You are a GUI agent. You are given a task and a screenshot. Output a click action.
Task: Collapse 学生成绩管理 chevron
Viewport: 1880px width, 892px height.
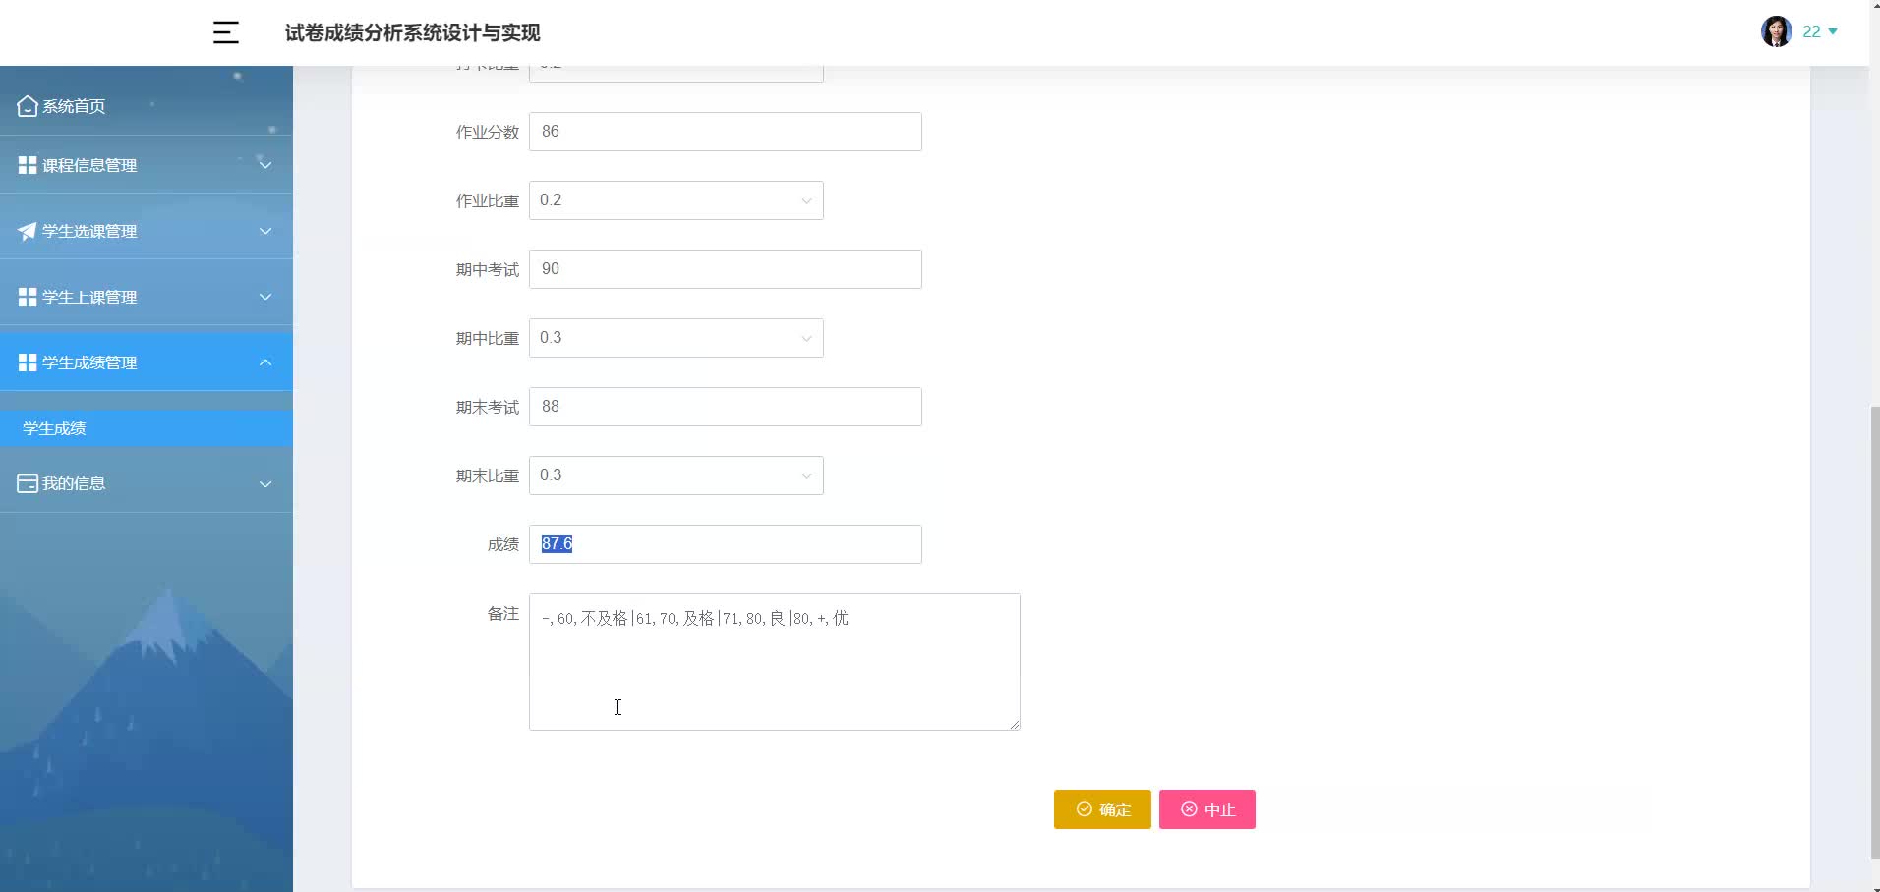[265, 362]
